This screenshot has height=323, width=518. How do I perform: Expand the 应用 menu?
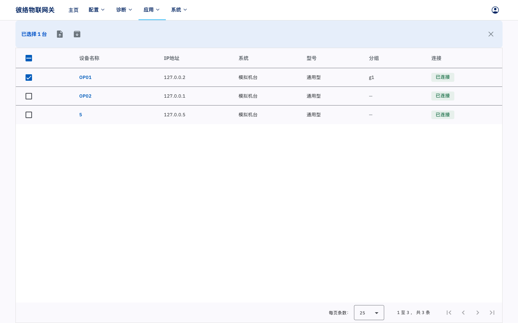coord(151,10)
